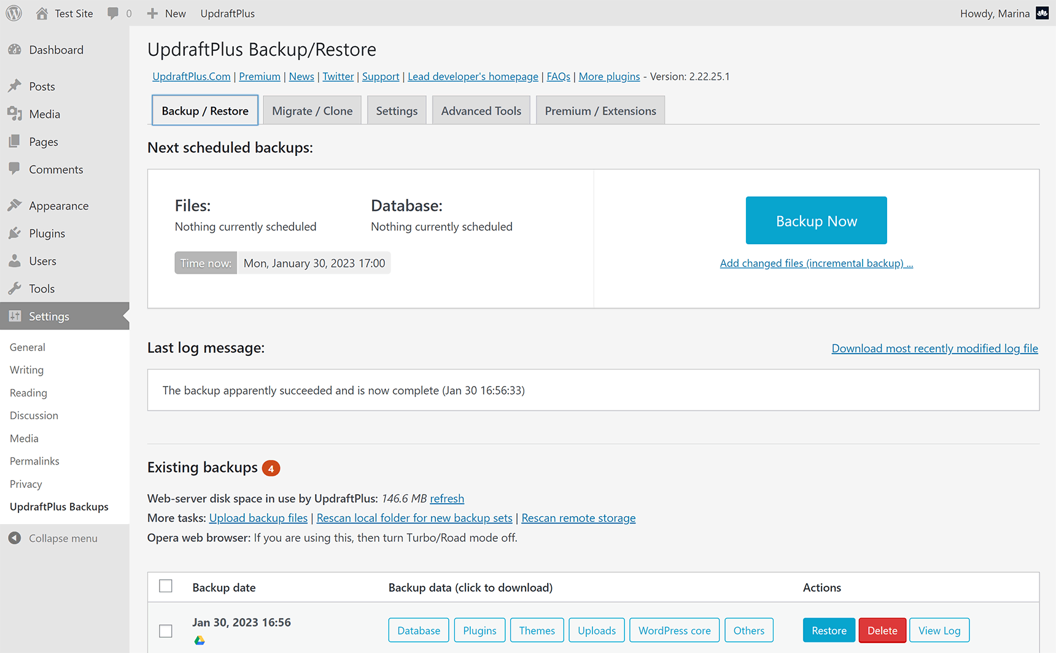Open the FAQs link
Image resolution: width=1056 pixels, height=653 pixels.
coord(558,76)
